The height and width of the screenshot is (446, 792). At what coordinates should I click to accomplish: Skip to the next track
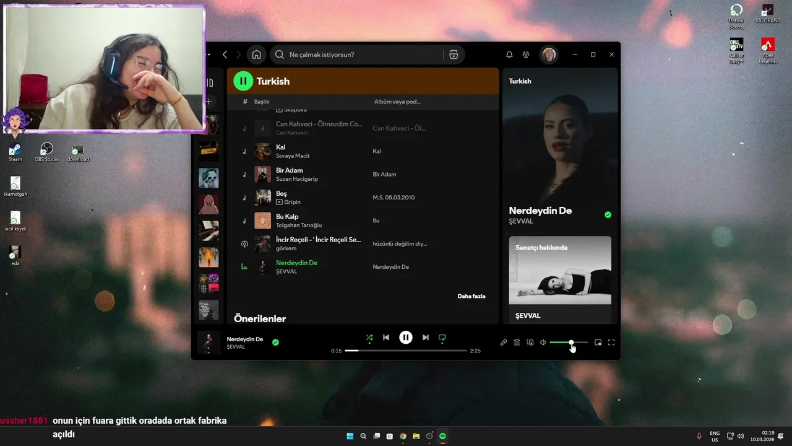pos(425,338)
